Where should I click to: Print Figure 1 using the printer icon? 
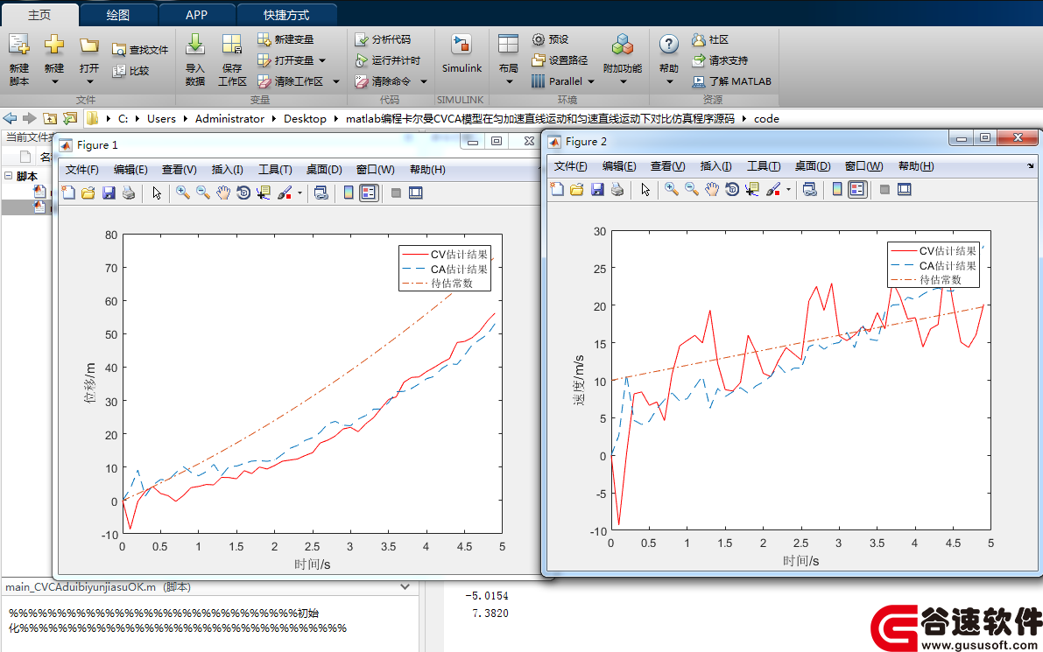click(129, 193)
